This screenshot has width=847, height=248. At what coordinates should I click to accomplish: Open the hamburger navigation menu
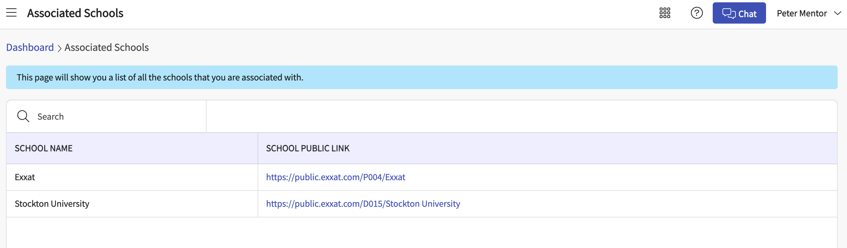[11, 13]
